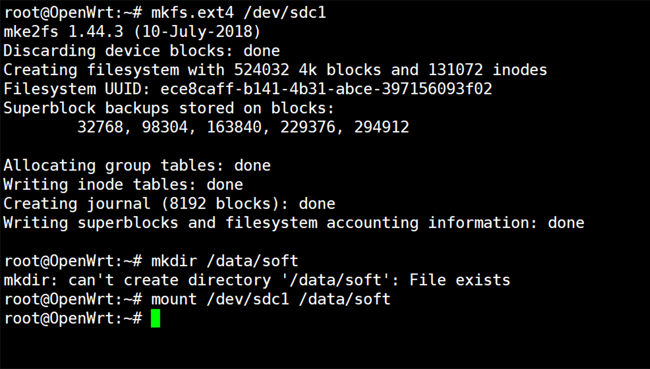Click the 'Superblock backups stored on blocks' line

169,108
